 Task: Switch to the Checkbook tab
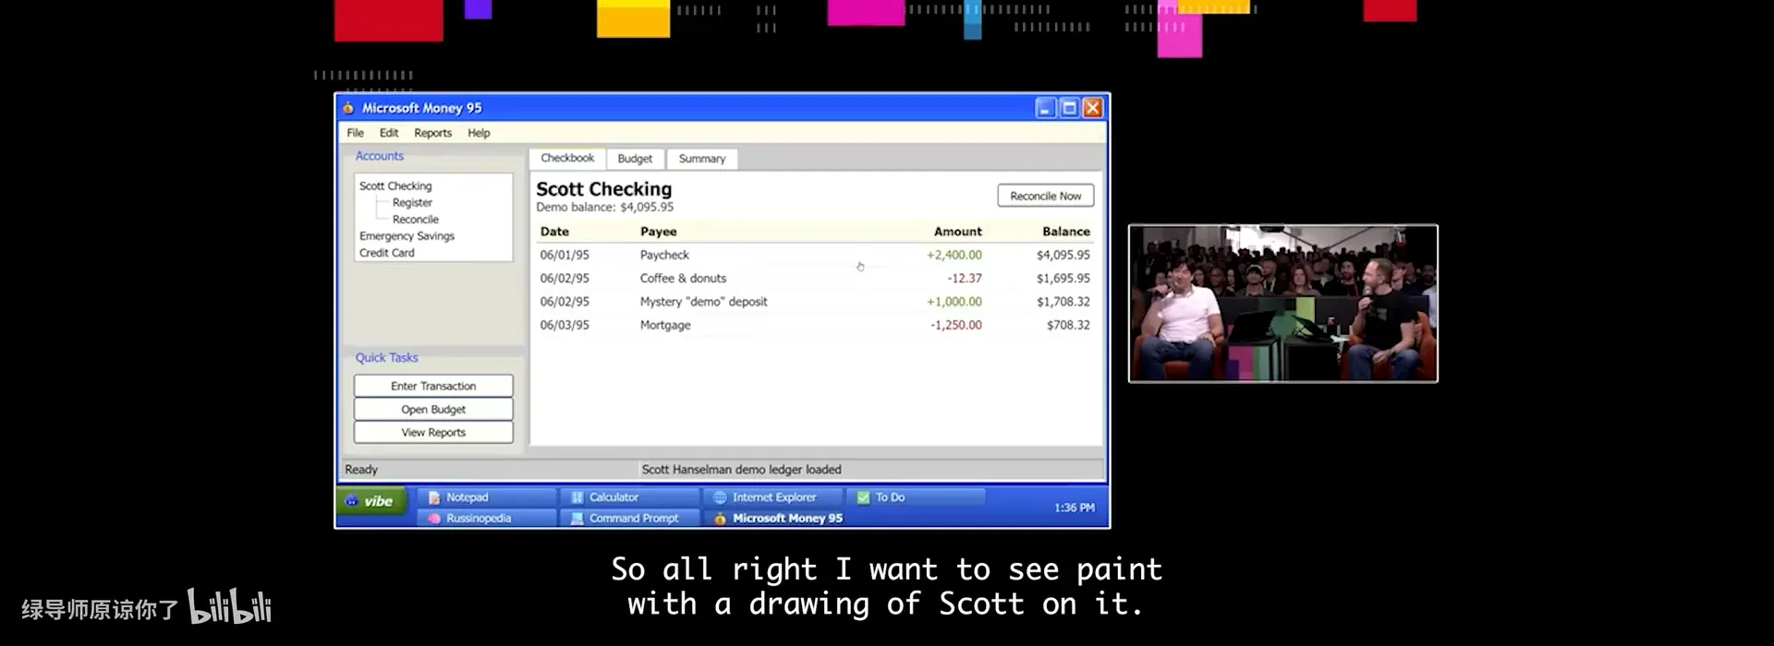[x=567, y=159]
